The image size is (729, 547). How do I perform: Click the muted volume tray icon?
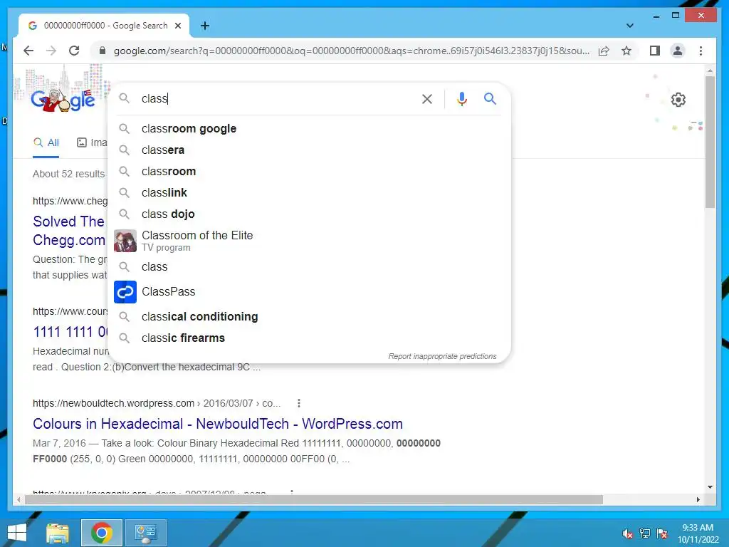(627, 533)
